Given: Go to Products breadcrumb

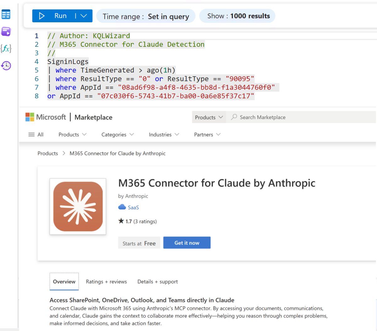Looking at the screenshot, I should 48,153.
